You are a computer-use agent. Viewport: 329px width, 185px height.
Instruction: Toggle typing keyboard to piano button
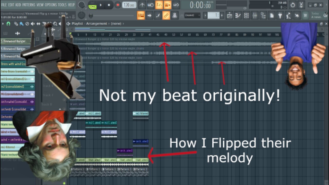[x=141, y=15]
